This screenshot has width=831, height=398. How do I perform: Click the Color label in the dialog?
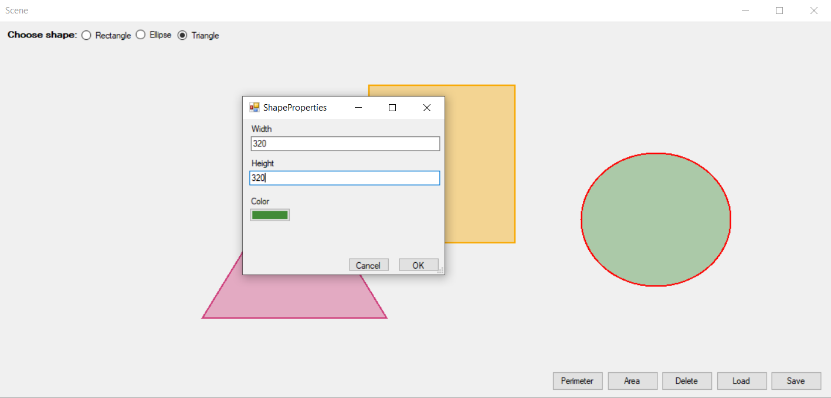pos(259,201)
